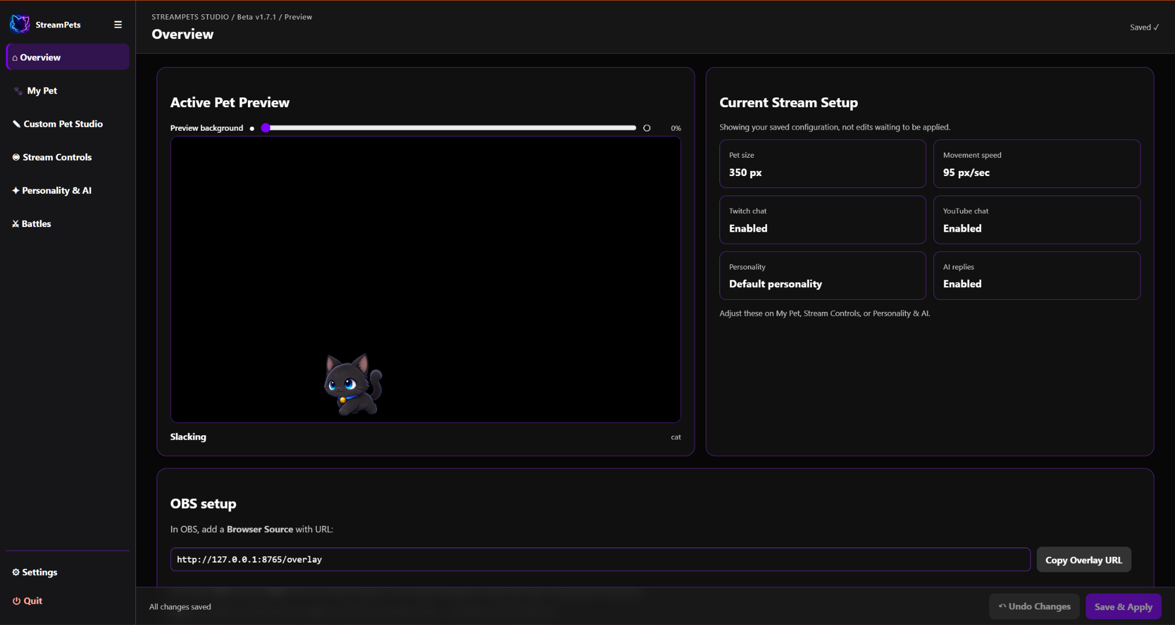Click the StreamPets cat logo

(x=20, y=24)
